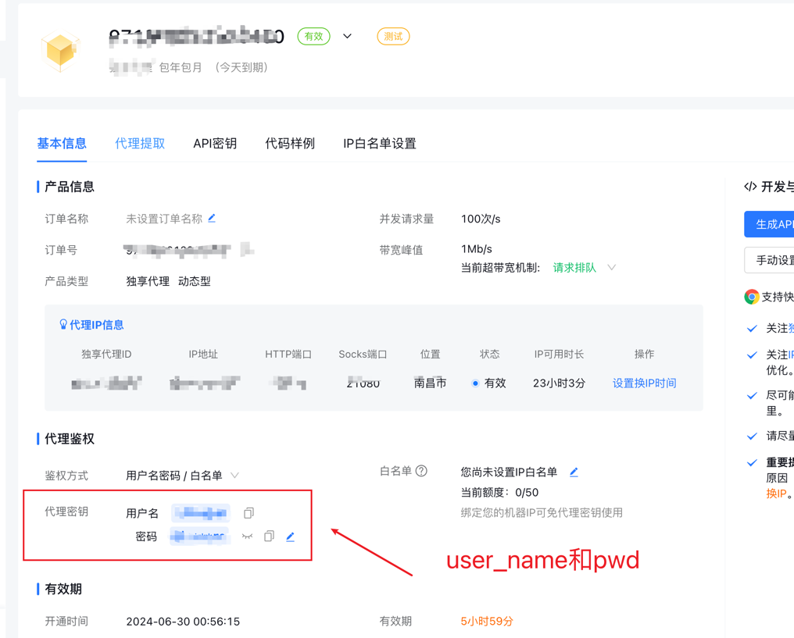
Task: Click the pencil icon to edit password
Action: point(290,536)
